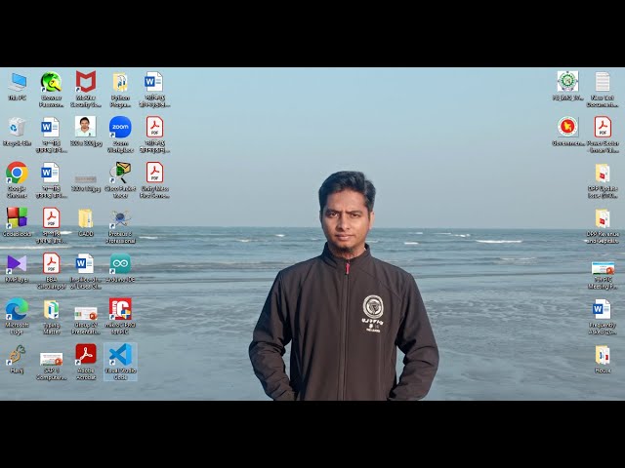The height and width of the screenshot is (468, 625).
Task: Open the Hanj shortcut icon
Action: coord(18,355)
